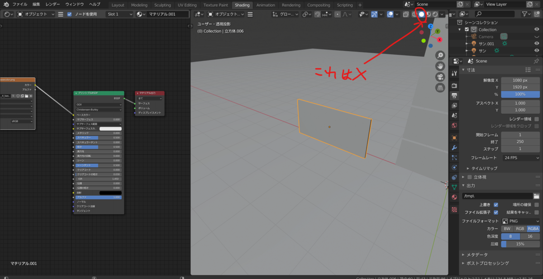Screen dimensions: 543x279
Task: Open the Object Data properties tab (green triangle)
Action: 454,187
